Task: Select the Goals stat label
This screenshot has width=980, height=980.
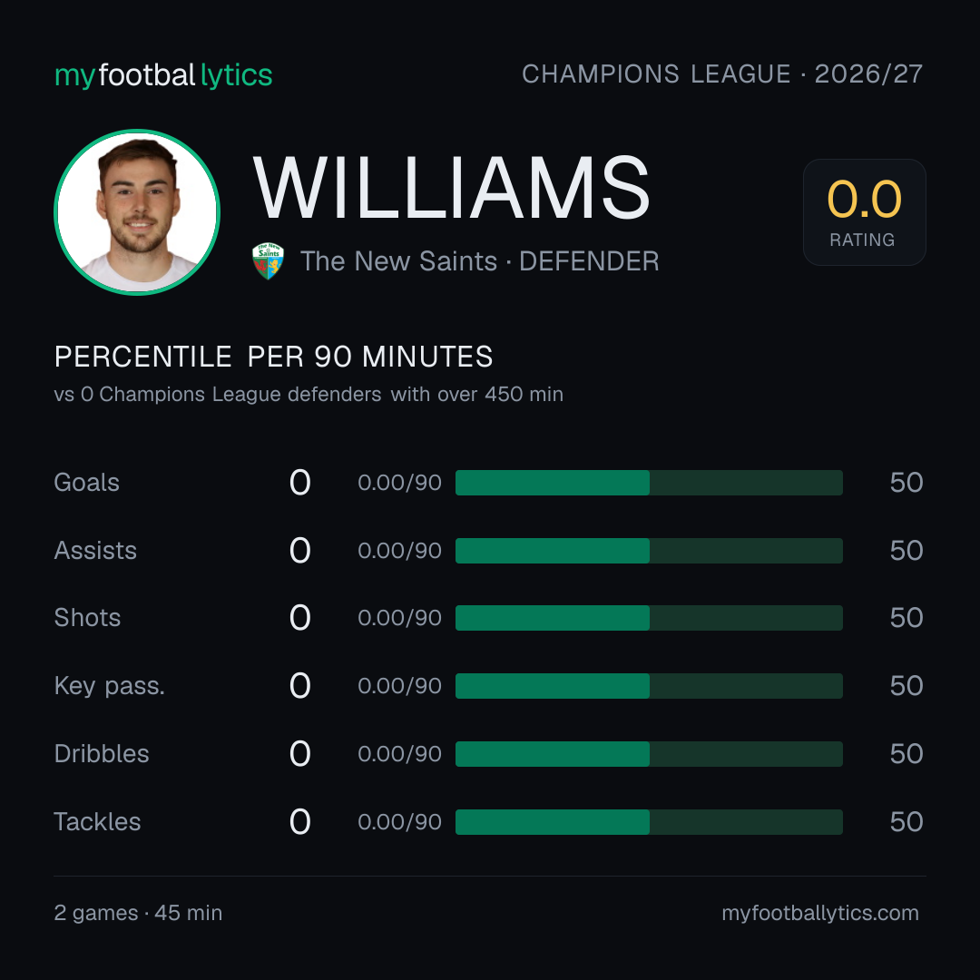Action: [x=87, y=483]
